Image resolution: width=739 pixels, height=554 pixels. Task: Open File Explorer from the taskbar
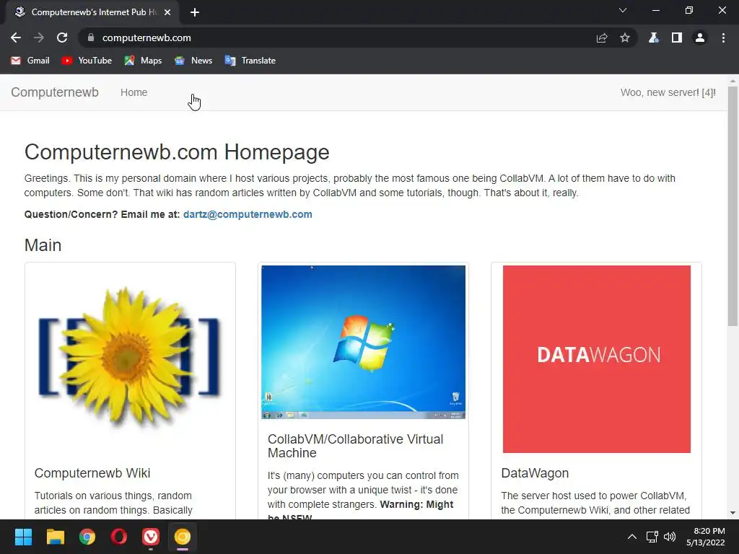click(x=55, y=537)
